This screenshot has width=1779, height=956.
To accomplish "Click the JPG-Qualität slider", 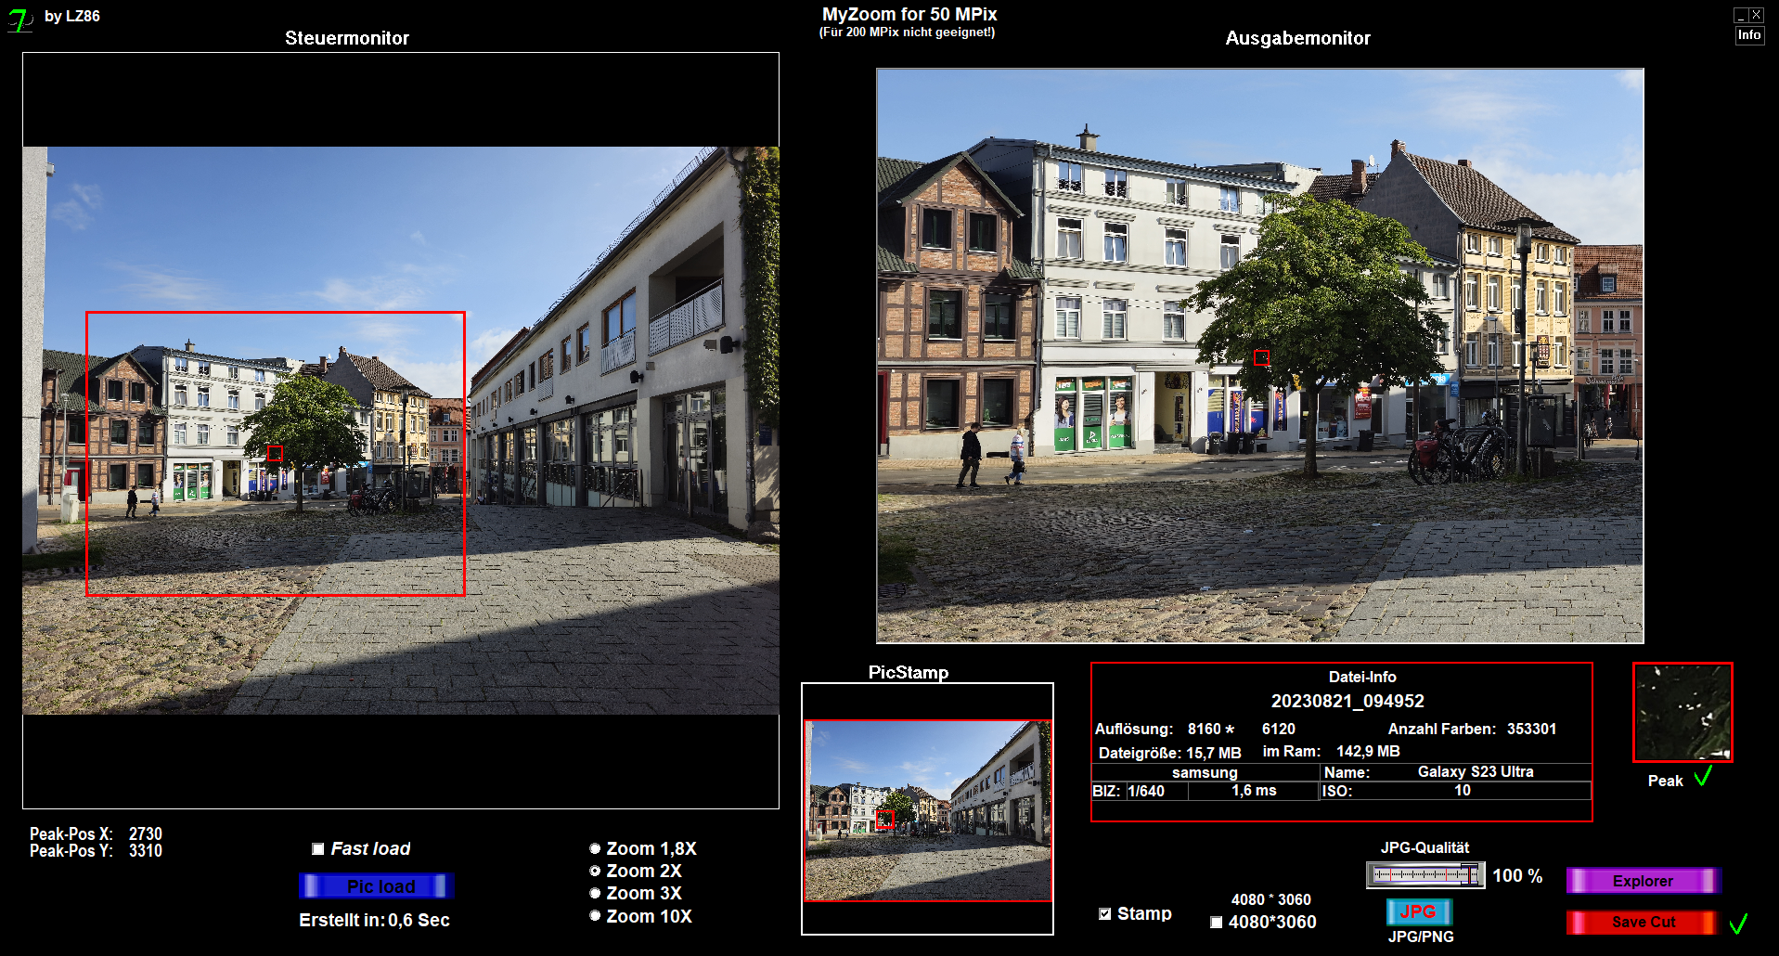I will [1424, 875].
